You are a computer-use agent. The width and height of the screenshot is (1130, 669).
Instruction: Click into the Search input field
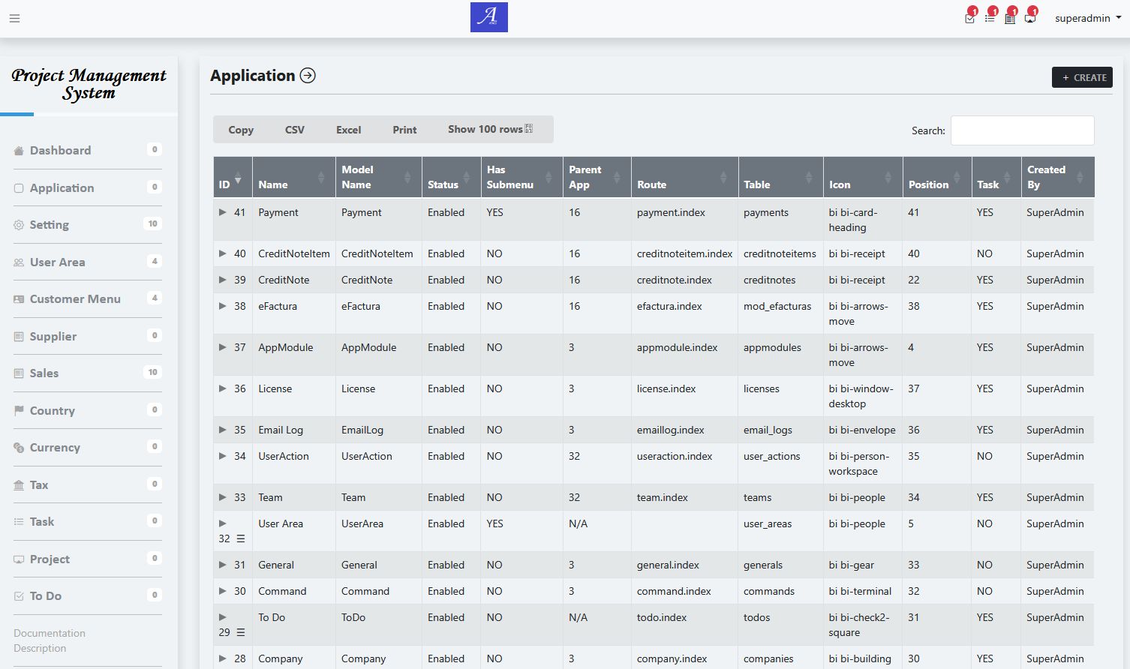(1022, 130)
